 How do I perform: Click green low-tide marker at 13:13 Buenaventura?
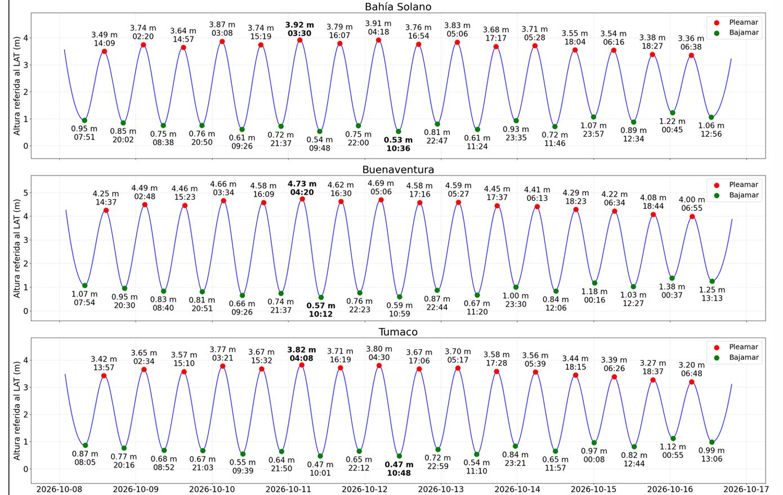[x=712, y=281]
